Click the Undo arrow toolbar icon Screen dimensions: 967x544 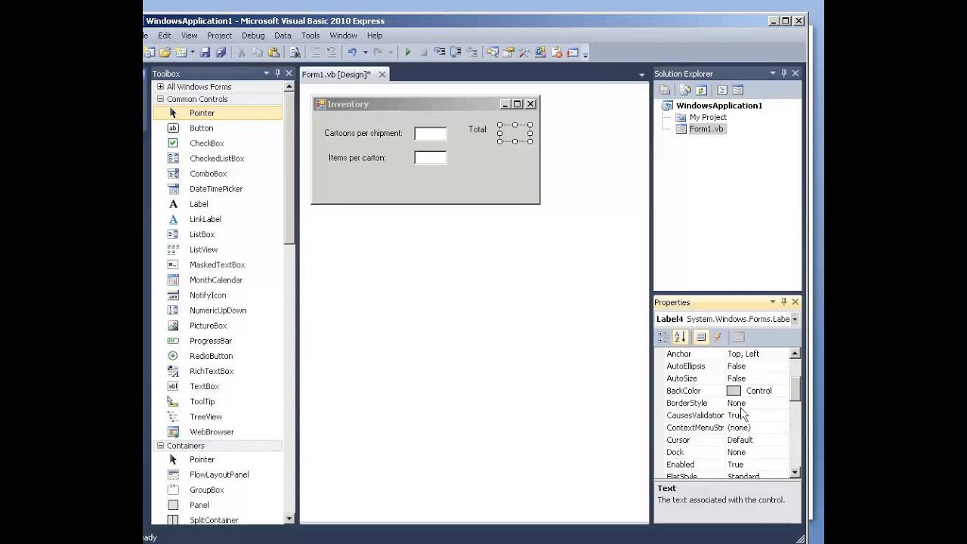coord(352,52)
